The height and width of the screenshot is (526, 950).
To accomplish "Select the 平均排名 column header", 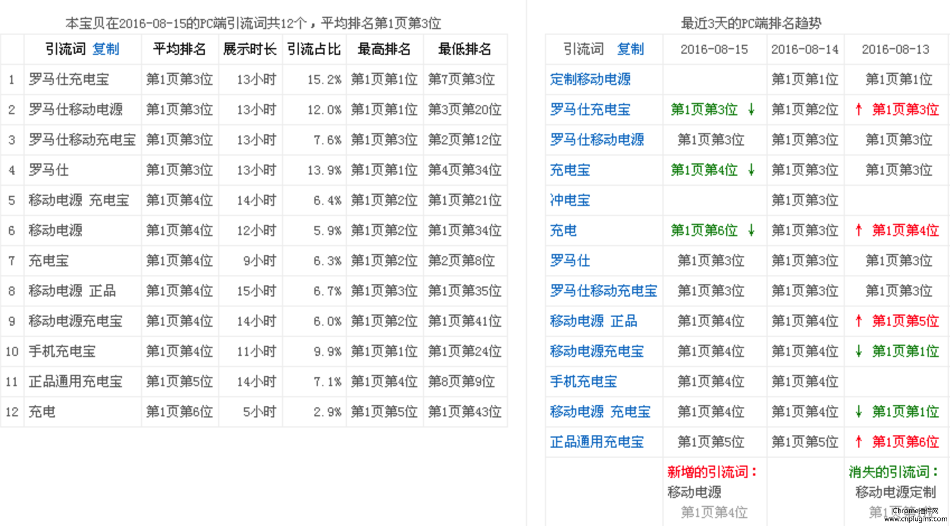I will (180, 49).
